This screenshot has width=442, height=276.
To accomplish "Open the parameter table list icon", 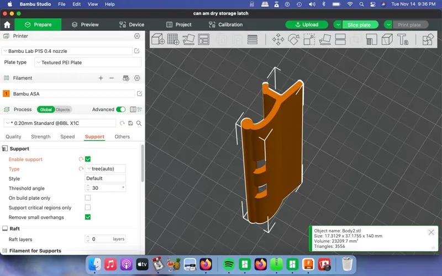I will 133,109.
